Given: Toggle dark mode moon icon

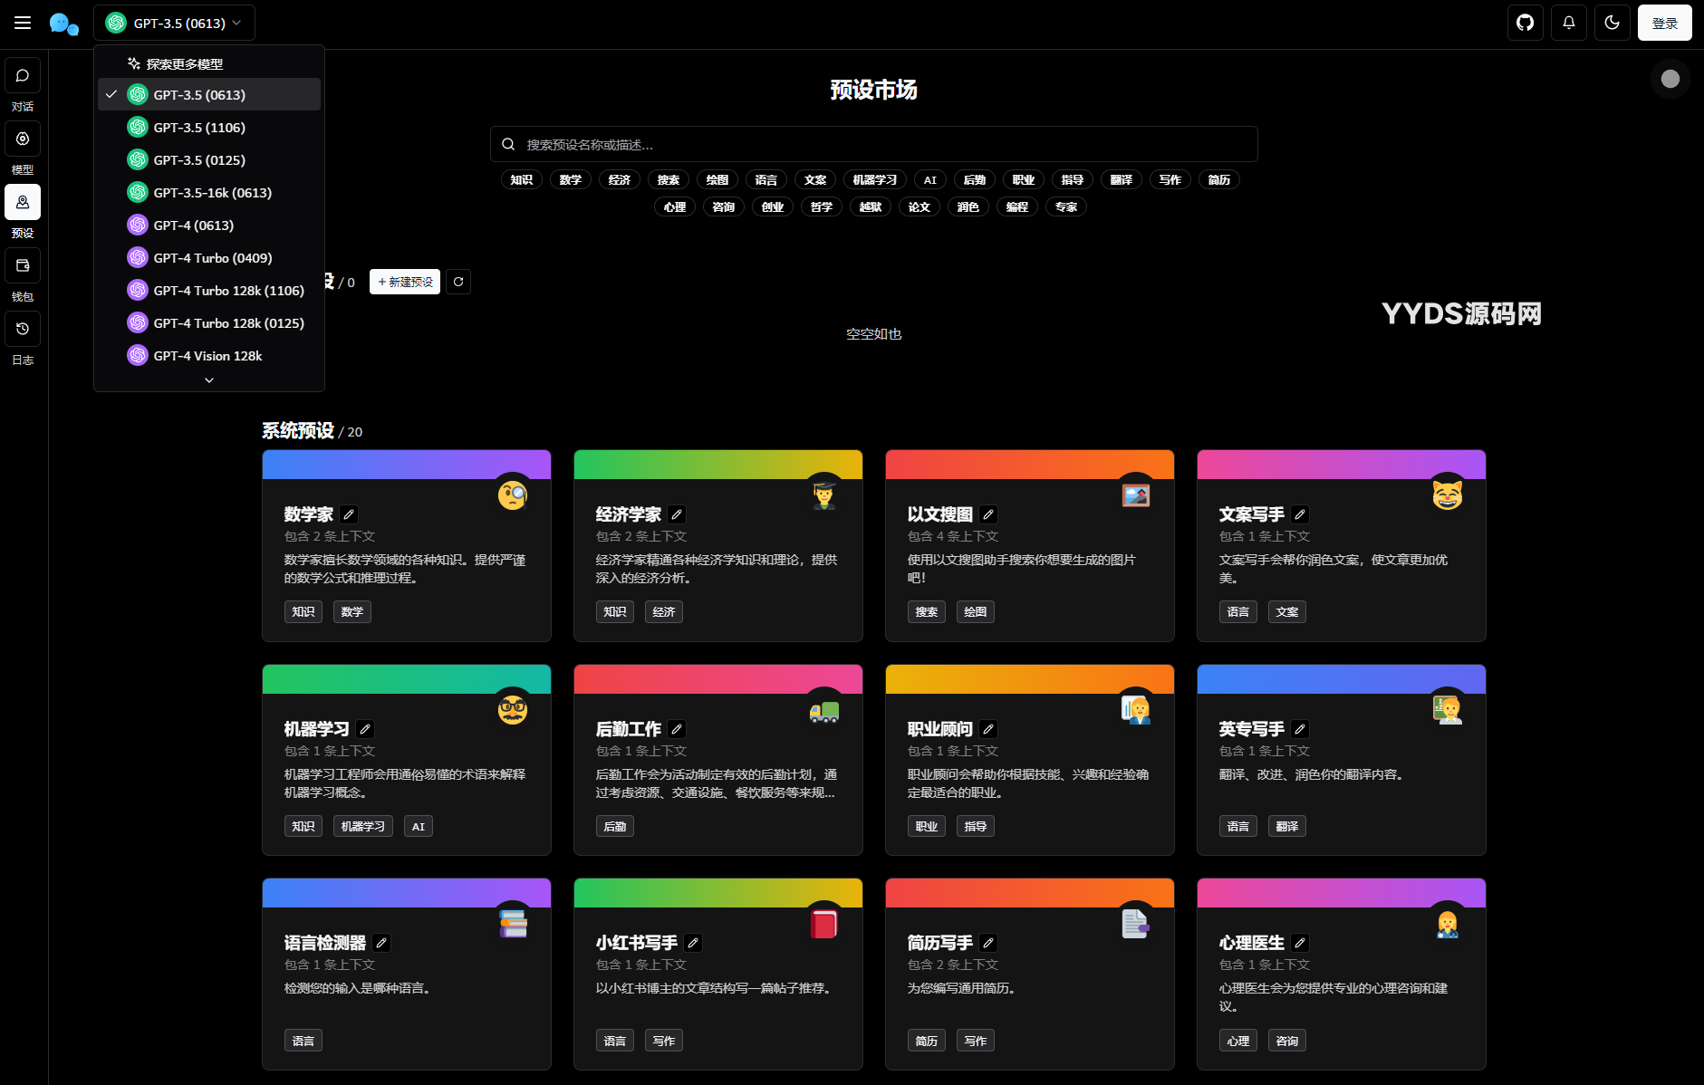Looking at the screenshot, I should tap(1613, 23).
